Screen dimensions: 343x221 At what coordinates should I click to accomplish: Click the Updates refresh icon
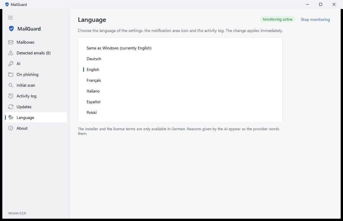point(11,107)
